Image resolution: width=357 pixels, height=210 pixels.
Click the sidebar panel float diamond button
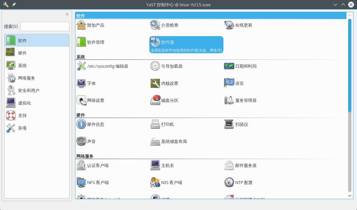(x=67, y=14)
